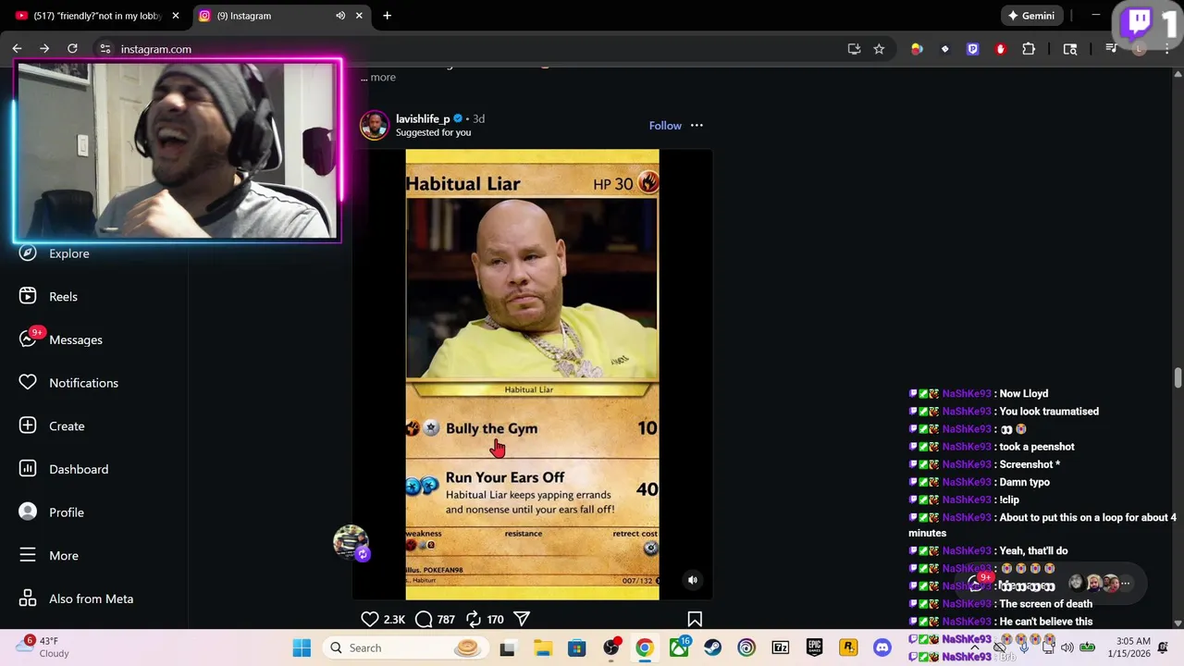Click the Create plus icon

pos(28,425)
